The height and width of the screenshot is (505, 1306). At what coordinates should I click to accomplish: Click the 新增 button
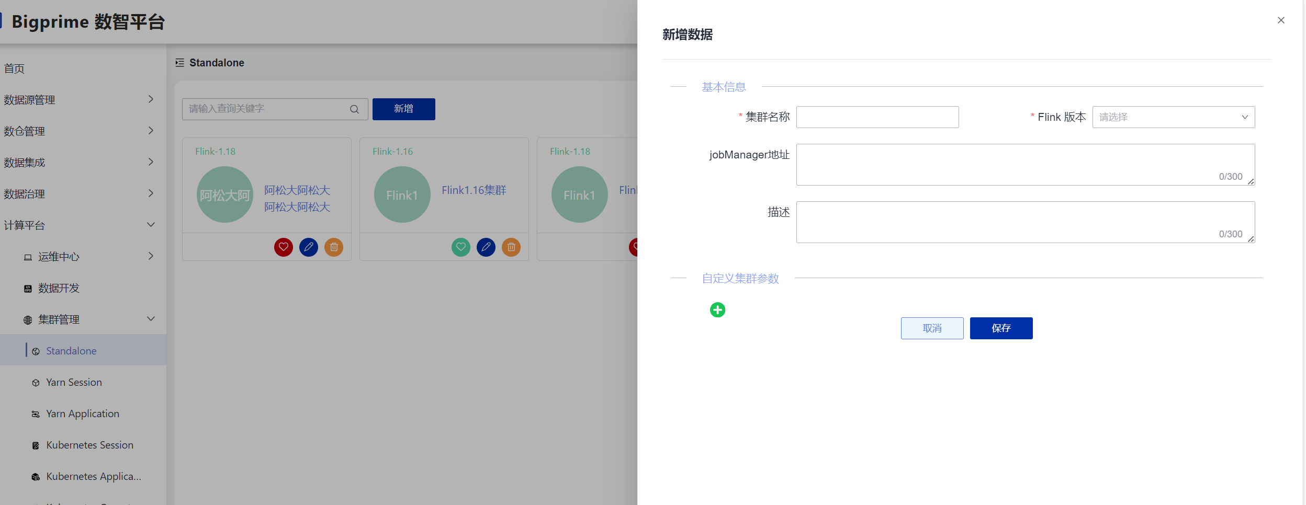[x=404, y=109]
